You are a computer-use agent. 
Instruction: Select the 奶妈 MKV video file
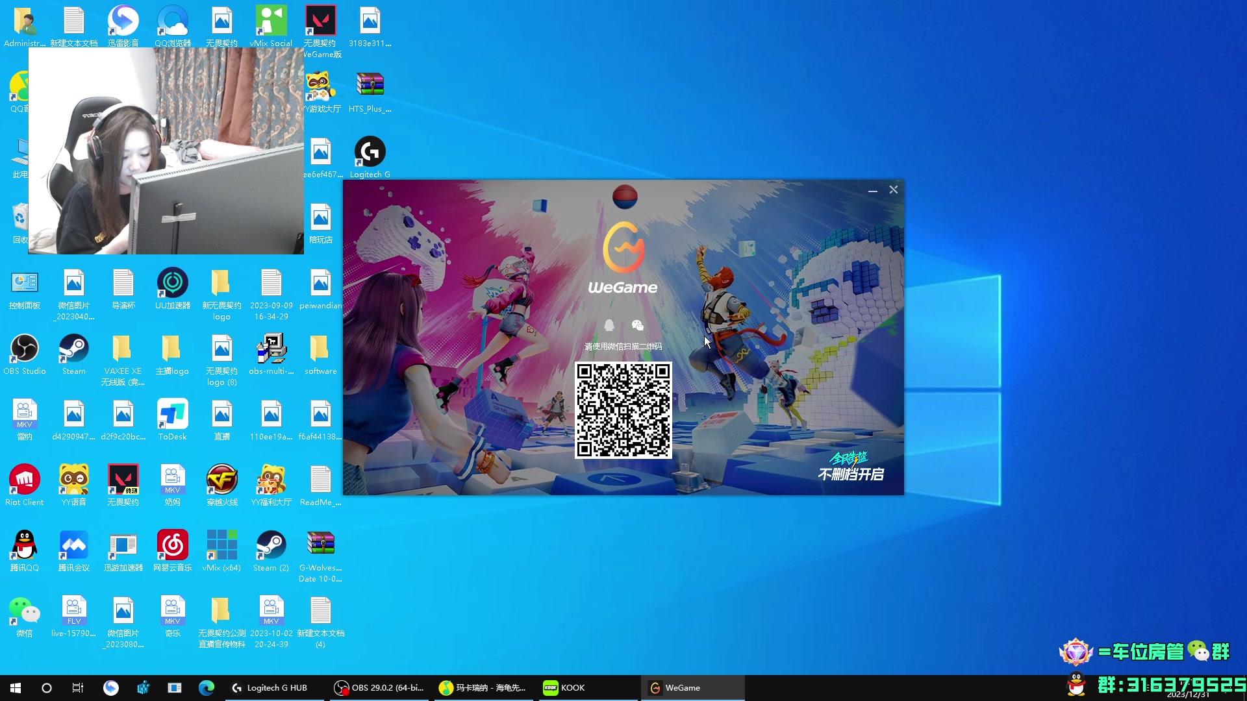[173, 486]
